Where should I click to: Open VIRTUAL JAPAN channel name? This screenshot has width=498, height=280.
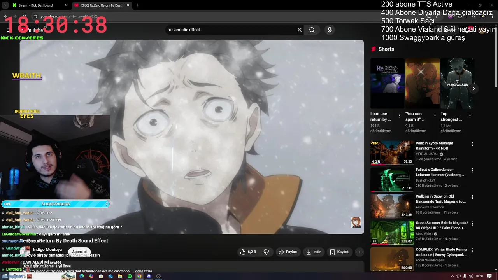[x=427, y=154]
